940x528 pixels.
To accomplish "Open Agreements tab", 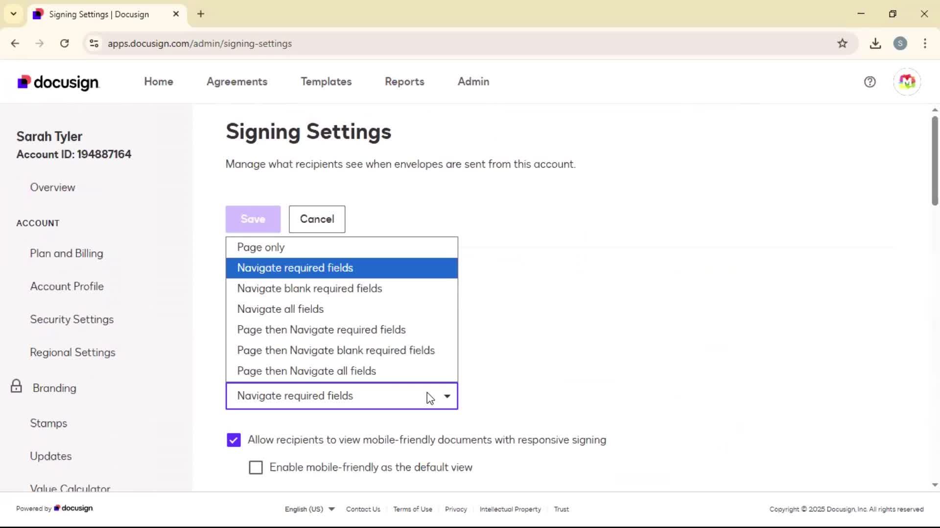I will pyautogui.click(x=237, y=82).
